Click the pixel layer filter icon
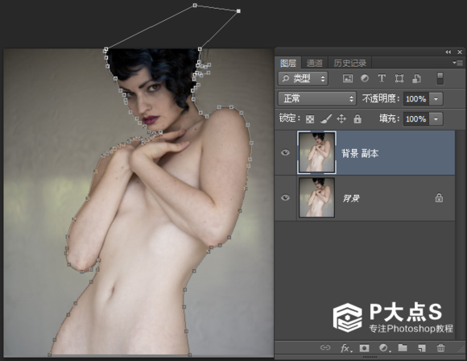This screenshot has height=361, width=467. (x=348, y=79)
